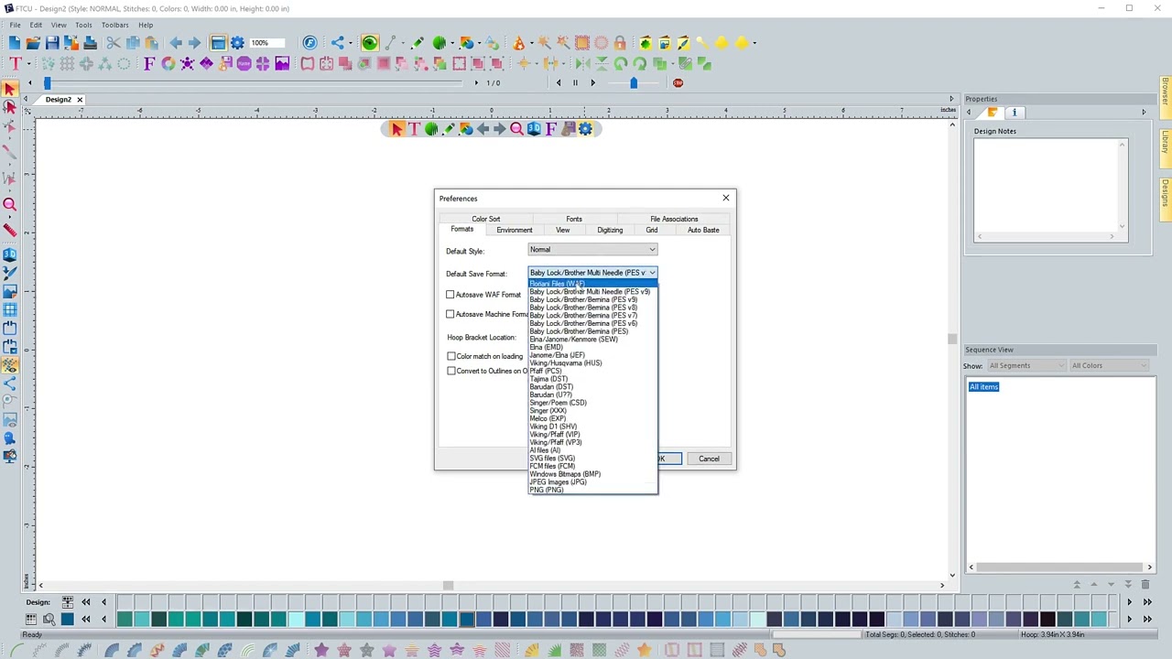Switch to the Environment tab
This screenshot has height=659, width=1172.
point(515,230)
